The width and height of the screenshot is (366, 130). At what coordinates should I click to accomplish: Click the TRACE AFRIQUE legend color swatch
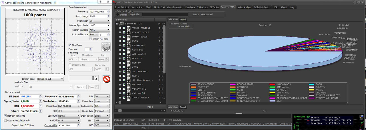[193, 84]
